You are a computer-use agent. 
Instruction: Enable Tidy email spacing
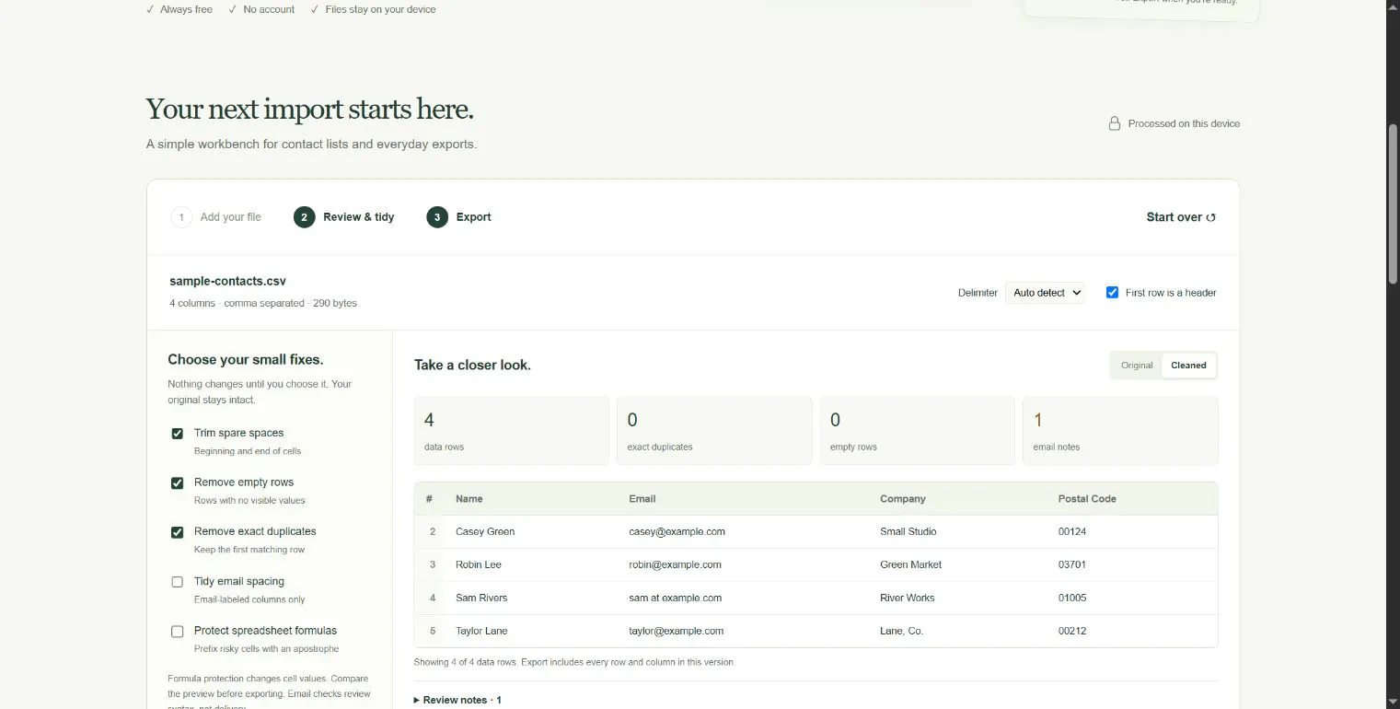click(x=178, y=582)
